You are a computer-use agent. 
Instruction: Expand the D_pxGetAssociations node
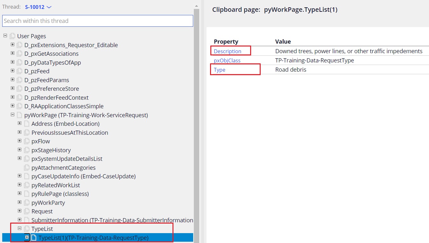pyautogui.click(x=12, y=54)
